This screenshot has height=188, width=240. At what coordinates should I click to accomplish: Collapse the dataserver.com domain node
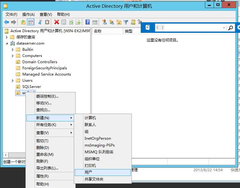[x=7, y=43]
